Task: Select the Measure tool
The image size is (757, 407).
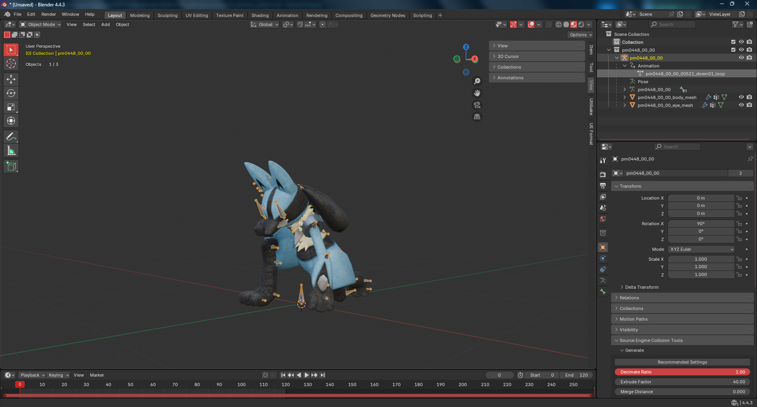Action: [11, 150]
